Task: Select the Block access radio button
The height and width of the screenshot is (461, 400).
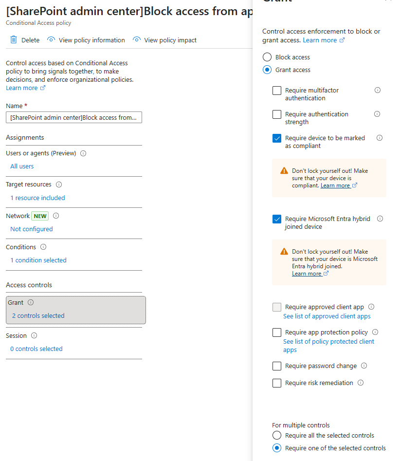Action: (x=267, y=57)
